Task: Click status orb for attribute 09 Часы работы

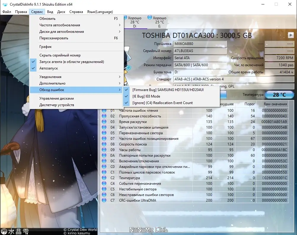Action: pyautogui.click(x=104, y=150)
